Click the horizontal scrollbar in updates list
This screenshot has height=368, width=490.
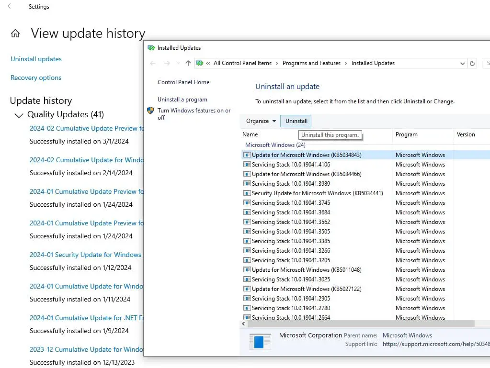pos(359,324)
